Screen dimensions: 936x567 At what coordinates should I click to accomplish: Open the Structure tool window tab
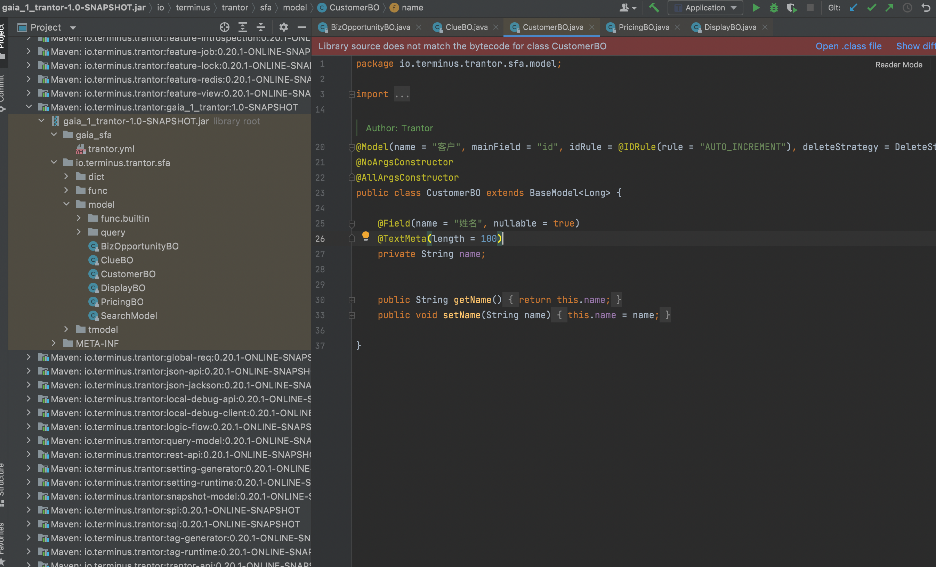[x=3, y=484]
